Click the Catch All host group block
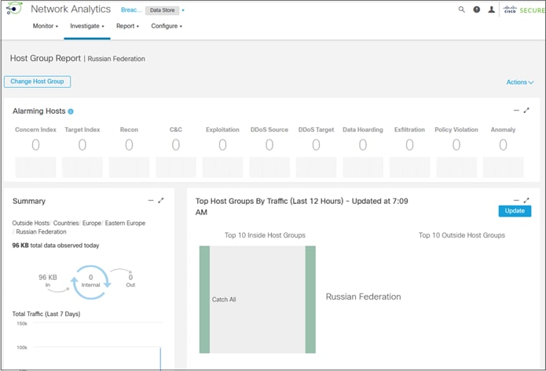This screenshot has height=371, width=546. (205, 300)
